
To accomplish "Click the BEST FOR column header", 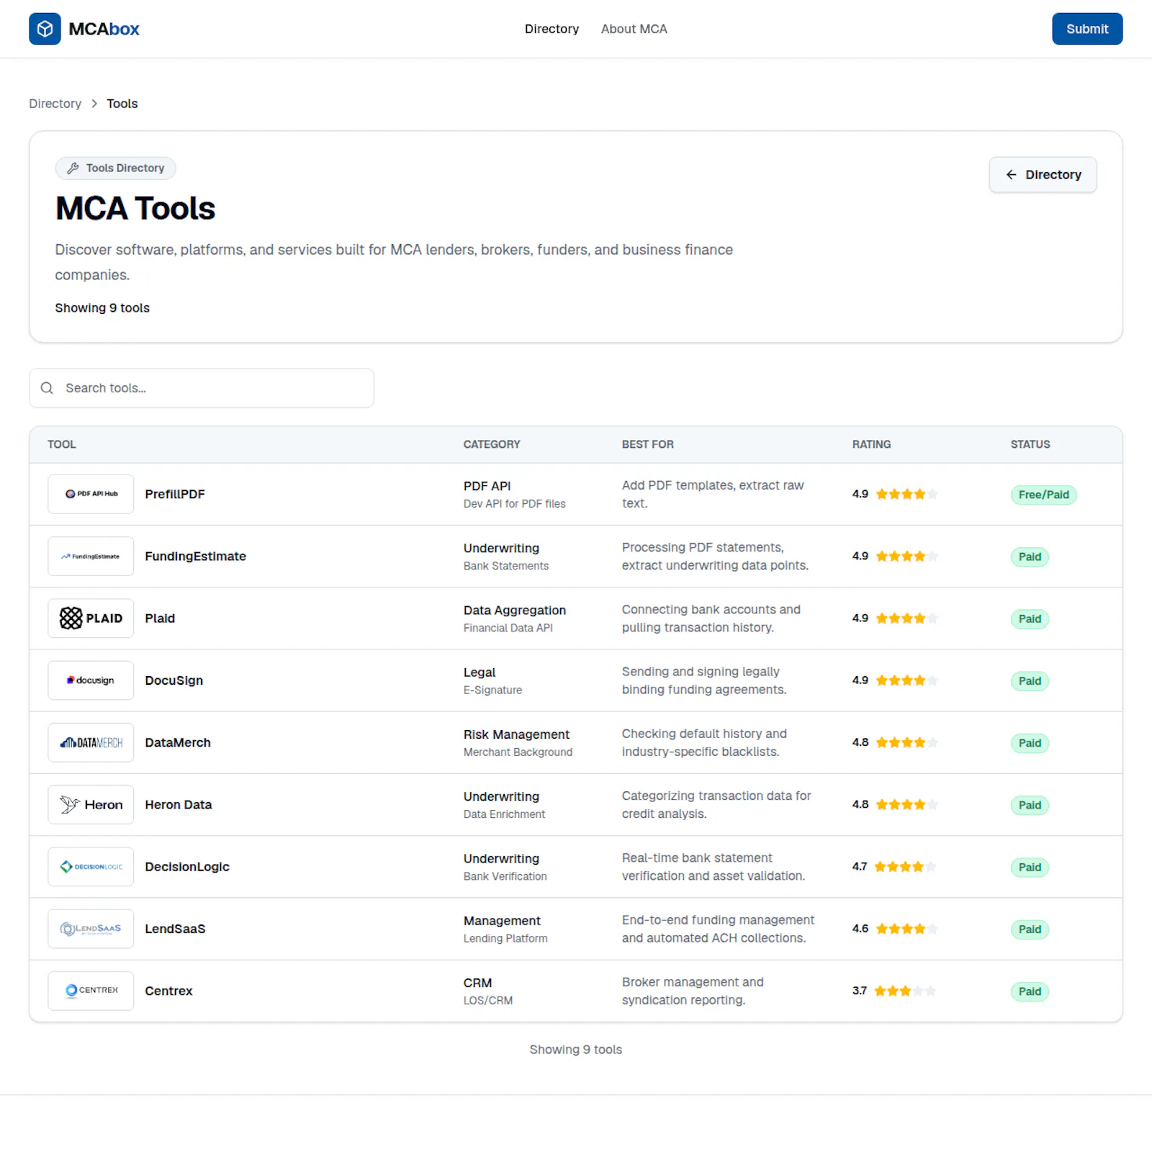I will coord(648,444).
